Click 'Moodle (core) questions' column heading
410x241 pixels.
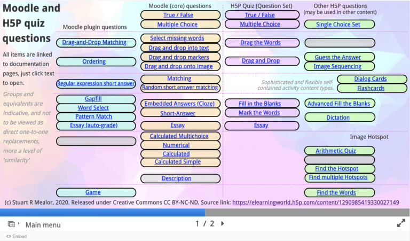[x=180, y=6]
